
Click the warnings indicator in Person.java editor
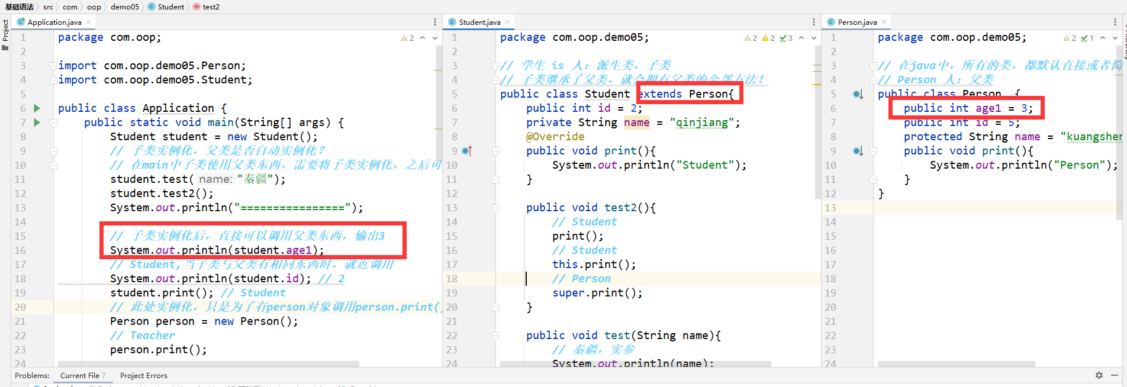click(1070, 38)
